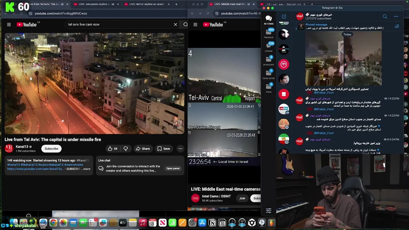Save the Live from Tel Aviv video

(163, 149)
